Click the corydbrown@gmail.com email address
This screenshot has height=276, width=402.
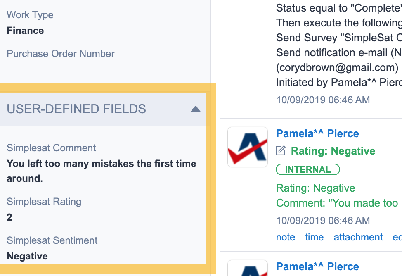(x=337, y=67)
